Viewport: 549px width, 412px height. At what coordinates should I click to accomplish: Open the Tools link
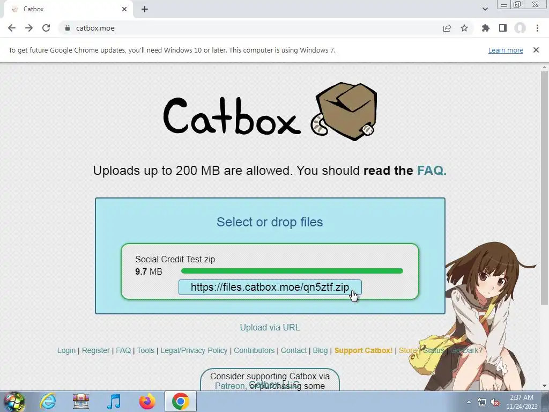pyautogui.click(x=146, y=350)
